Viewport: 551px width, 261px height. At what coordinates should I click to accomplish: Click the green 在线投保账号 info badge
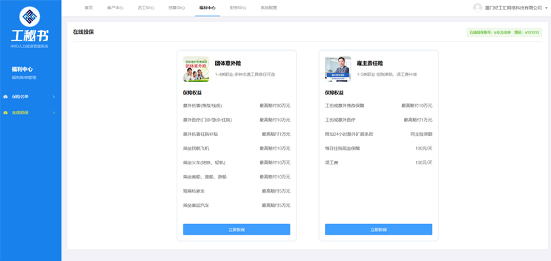504,32
